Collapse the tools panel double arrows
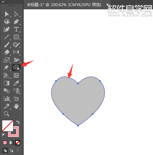The image size is (153, 155). pyautogui.click(x=3, y=2)
